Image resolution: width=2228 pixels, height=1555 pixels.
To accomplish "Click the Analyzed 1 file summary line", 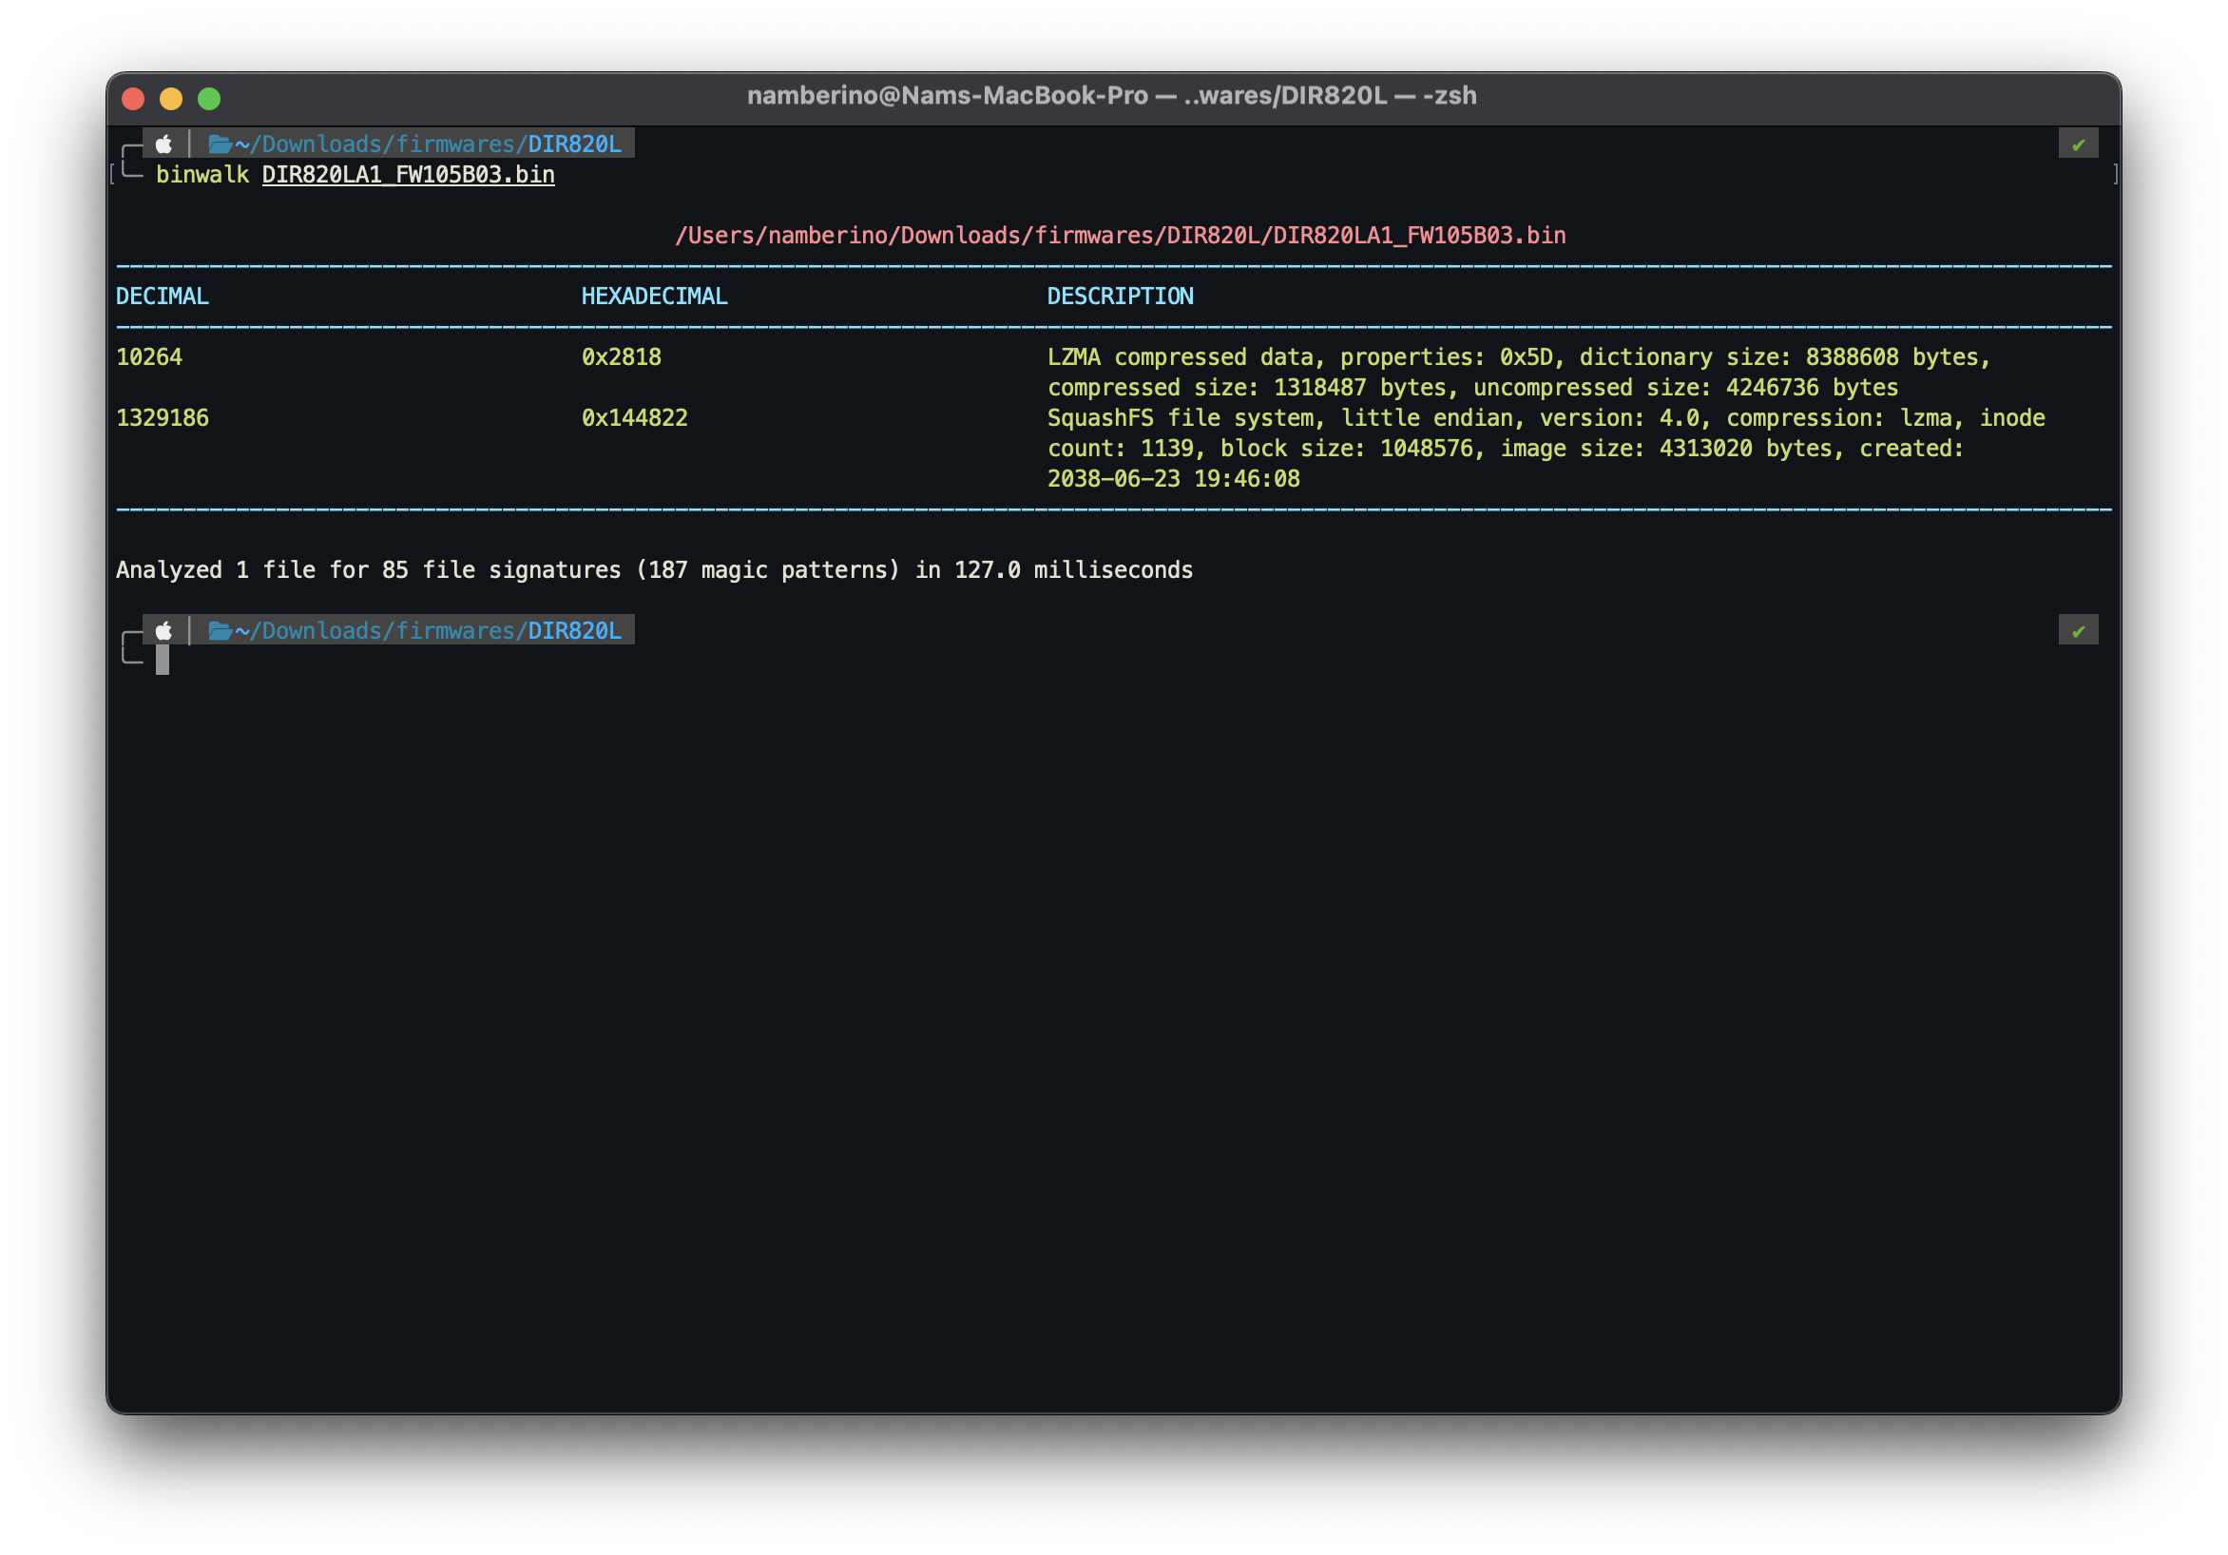I will coord(654,569).
